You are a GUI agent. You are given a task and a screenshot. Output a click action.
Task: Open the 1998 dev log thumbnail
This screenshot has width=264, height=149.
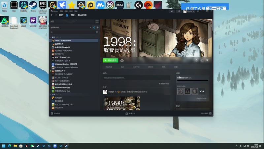122,103
